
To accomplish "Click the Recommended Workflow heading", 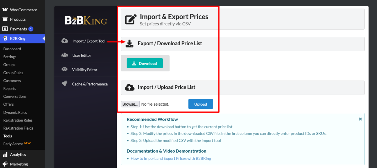I will click(x=152, y=119).
